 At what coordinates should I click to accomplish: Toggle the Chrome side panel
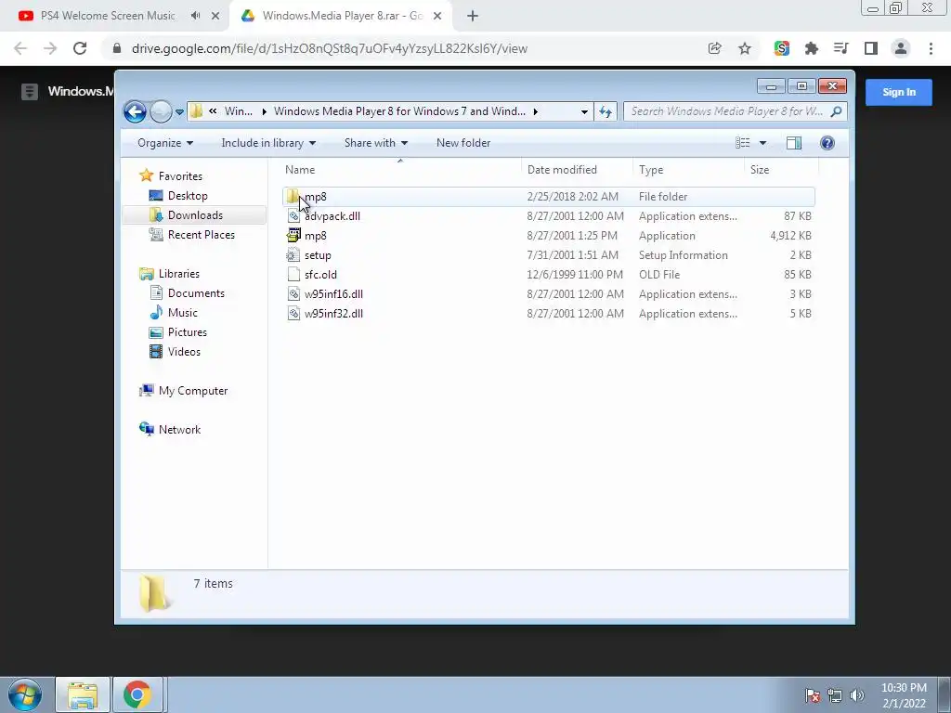[871, 48]
